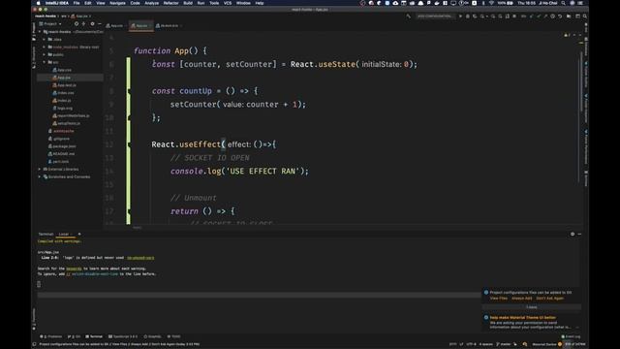Click Don't Ask Again in notification
Screen dimensions: 620x349
coord(549,298)
